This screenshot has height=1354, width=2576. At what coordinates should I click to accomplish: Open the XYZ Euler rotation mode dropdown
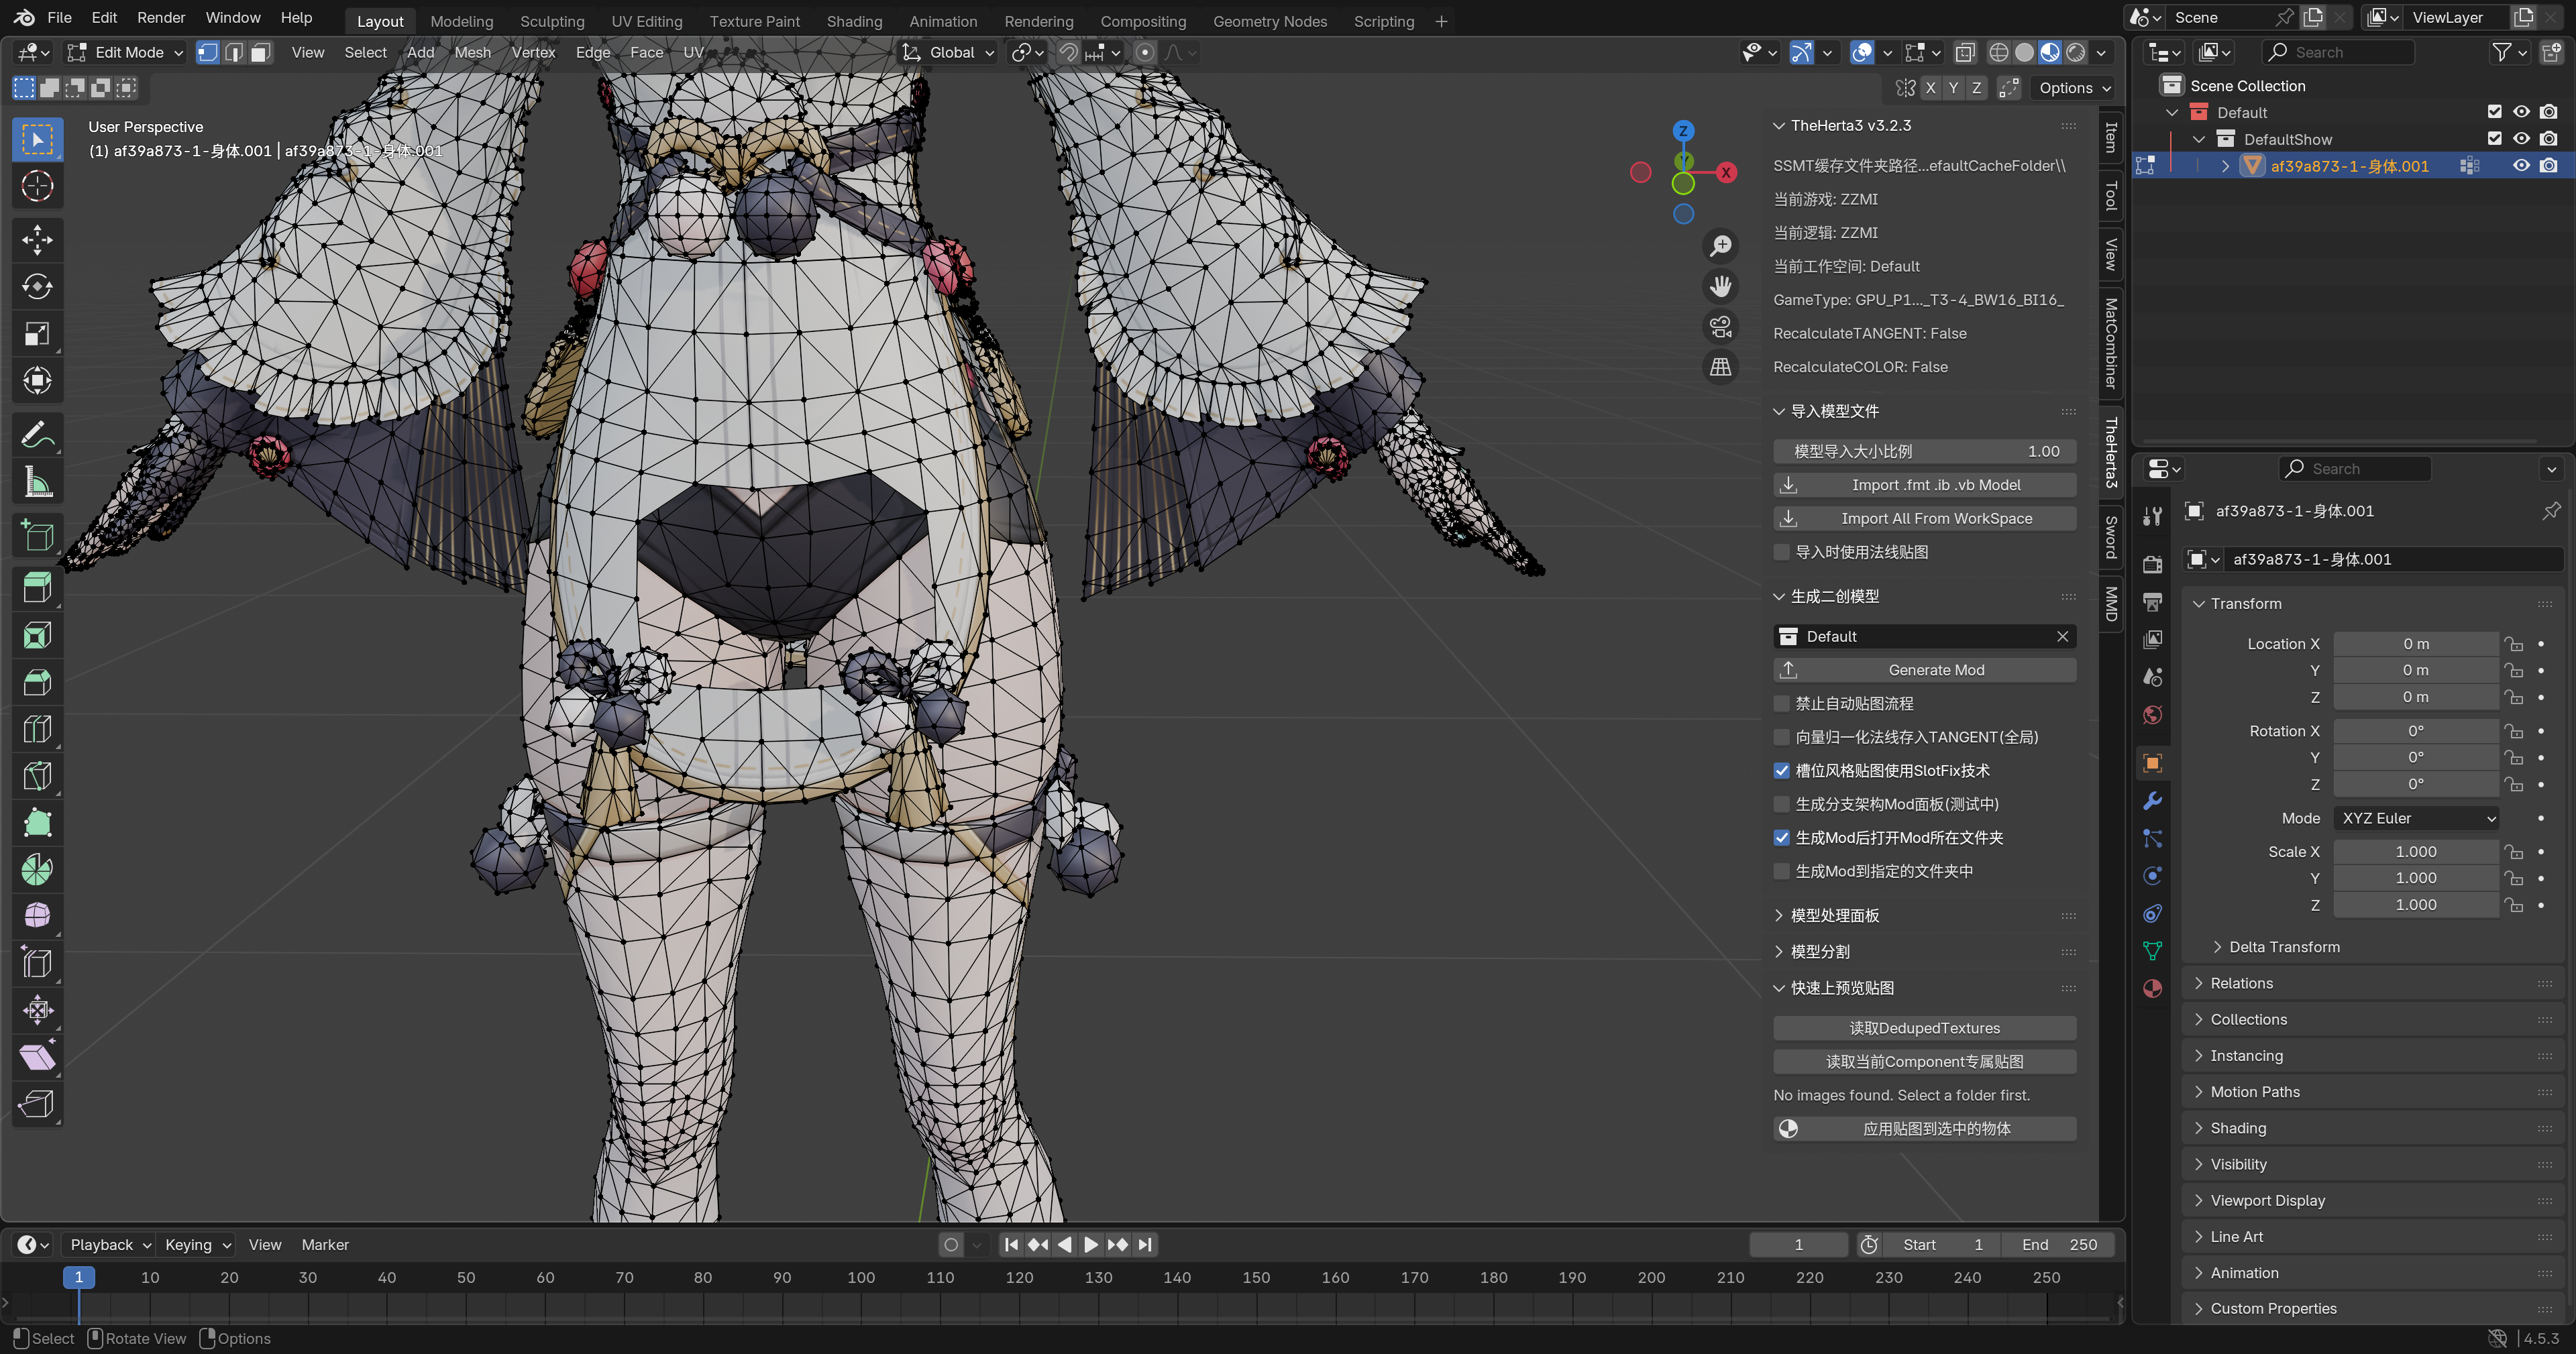point(2415,818)
